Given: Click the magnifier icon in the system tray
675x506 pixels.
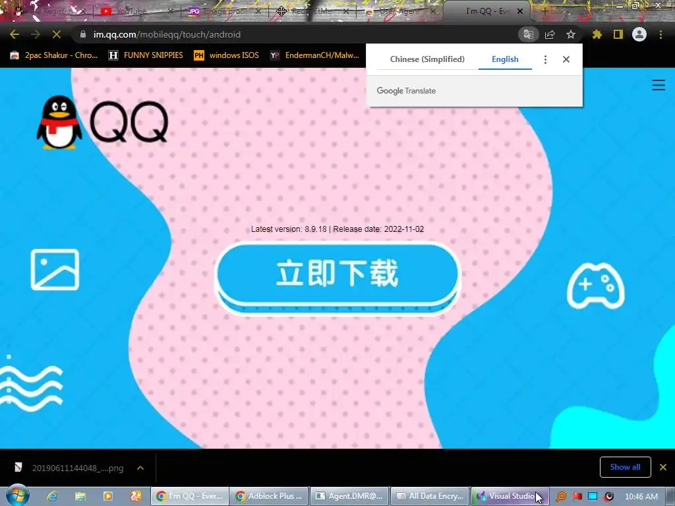Looking at the screenshot, I should pos(561,496).
